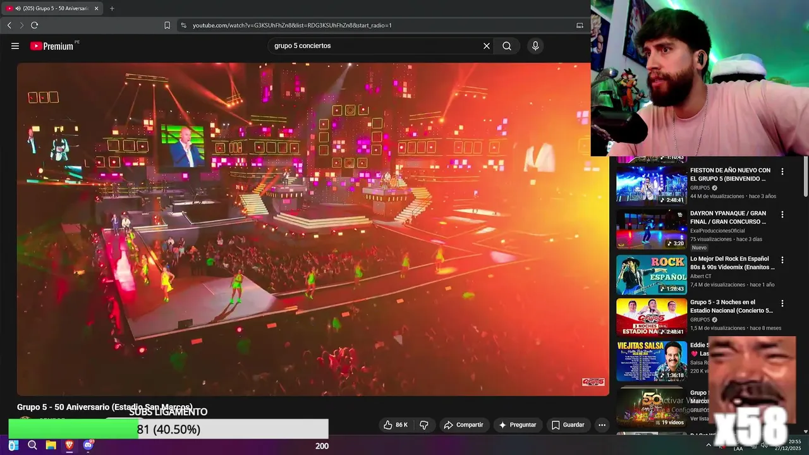Open Grupo 5 - 3 Noches en el Estadio title
The width and height of the screenshot is (809, 455).
tap(731, 306)
